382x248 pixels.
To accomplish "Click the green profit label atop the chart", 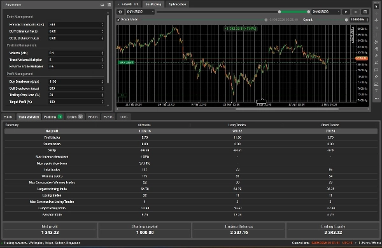I will (x=241, y=29).
